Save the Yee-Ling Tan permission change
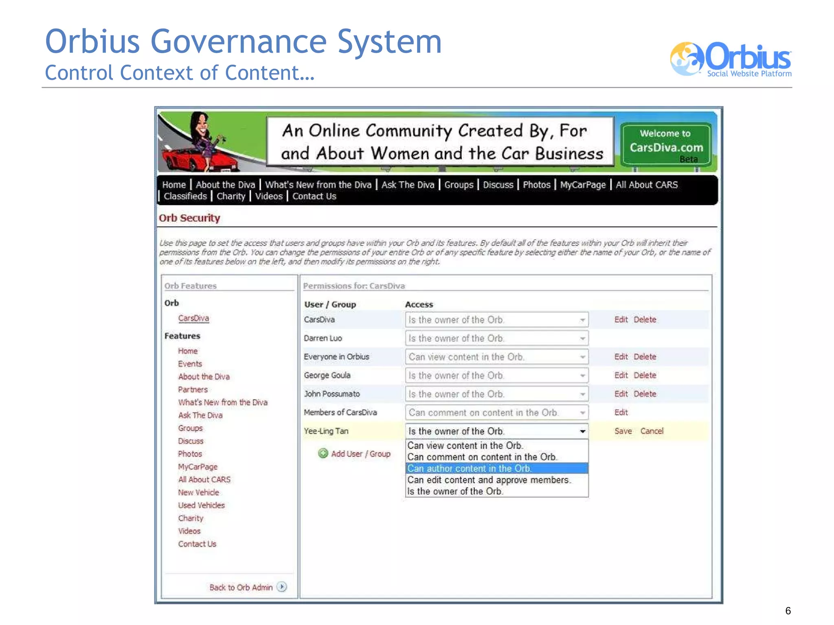The image size is (834, 625). pyautogui.click(x=623, y=431)
